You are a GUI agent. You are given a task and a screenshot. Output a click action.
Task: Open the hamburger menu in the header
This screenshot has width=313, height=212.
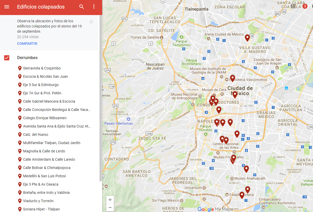coord(7,7)
